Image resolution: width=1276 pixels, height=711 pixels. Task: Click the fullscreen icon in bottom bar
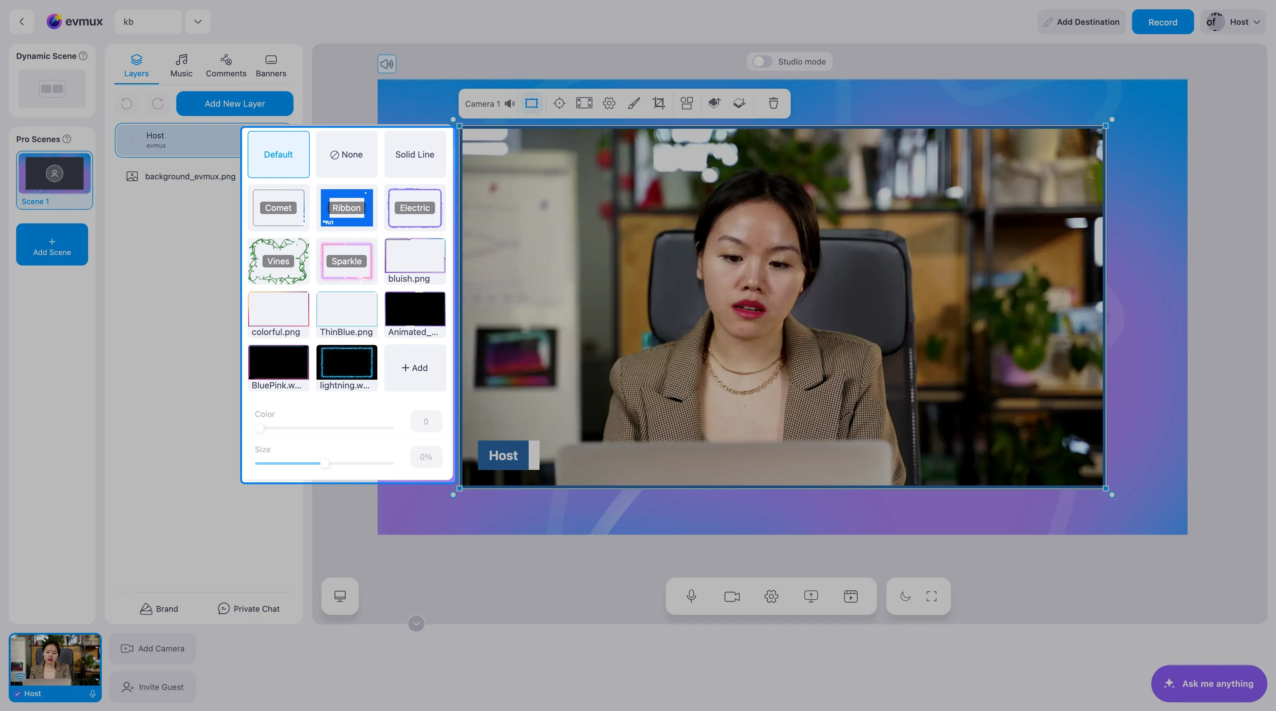click(x=931, y=596)
